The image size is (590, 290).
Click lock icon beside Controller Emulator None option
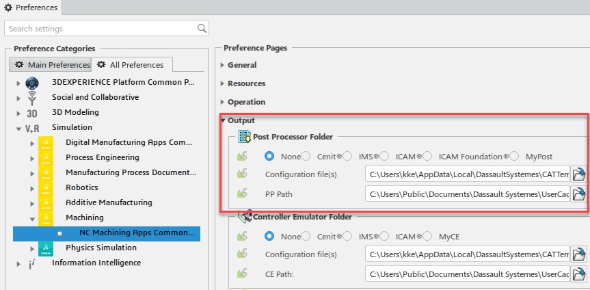pos(242,237)
